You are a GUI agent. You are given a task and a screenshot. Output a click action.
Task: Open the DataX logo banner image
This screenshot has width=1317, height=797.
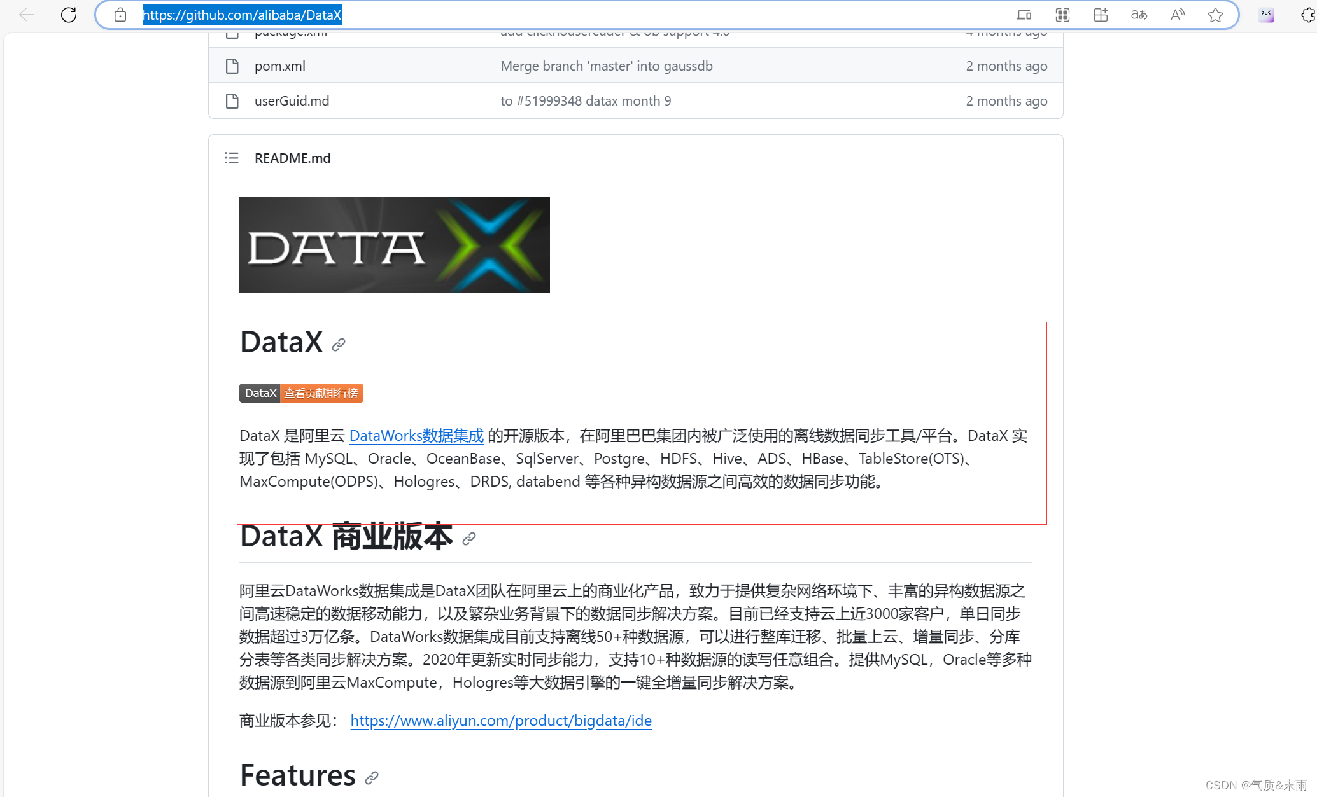(x=395, y=244)
